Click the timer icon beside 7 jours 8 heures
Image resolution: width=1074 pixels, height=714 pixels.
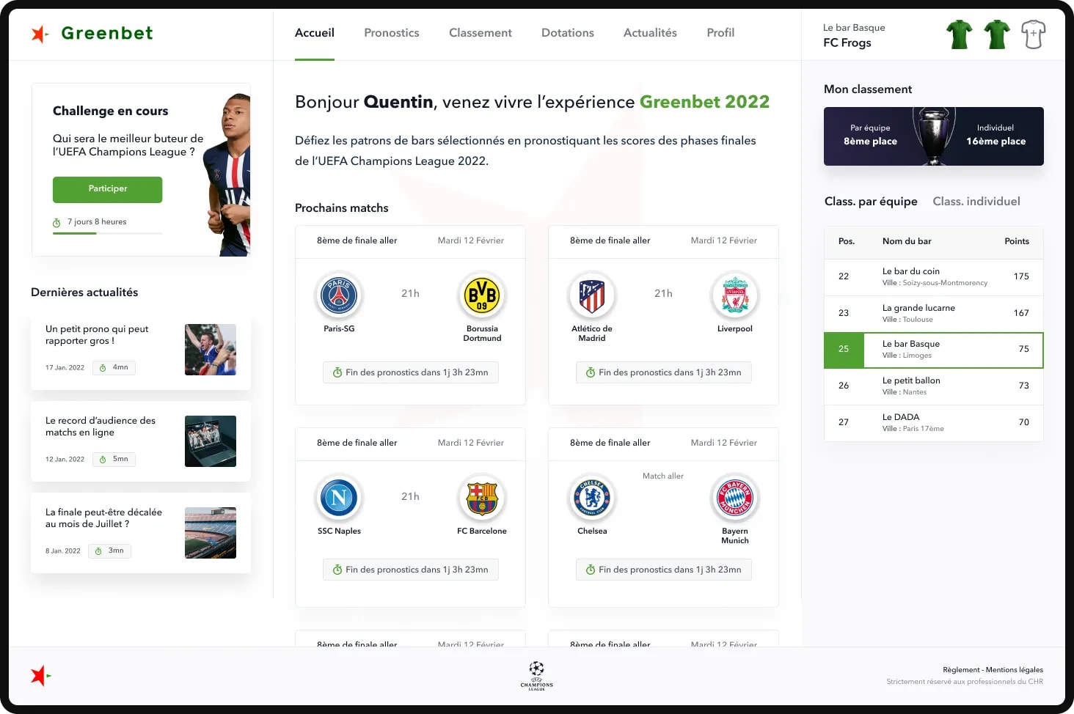pyautogui.click(x=56, y=222)
